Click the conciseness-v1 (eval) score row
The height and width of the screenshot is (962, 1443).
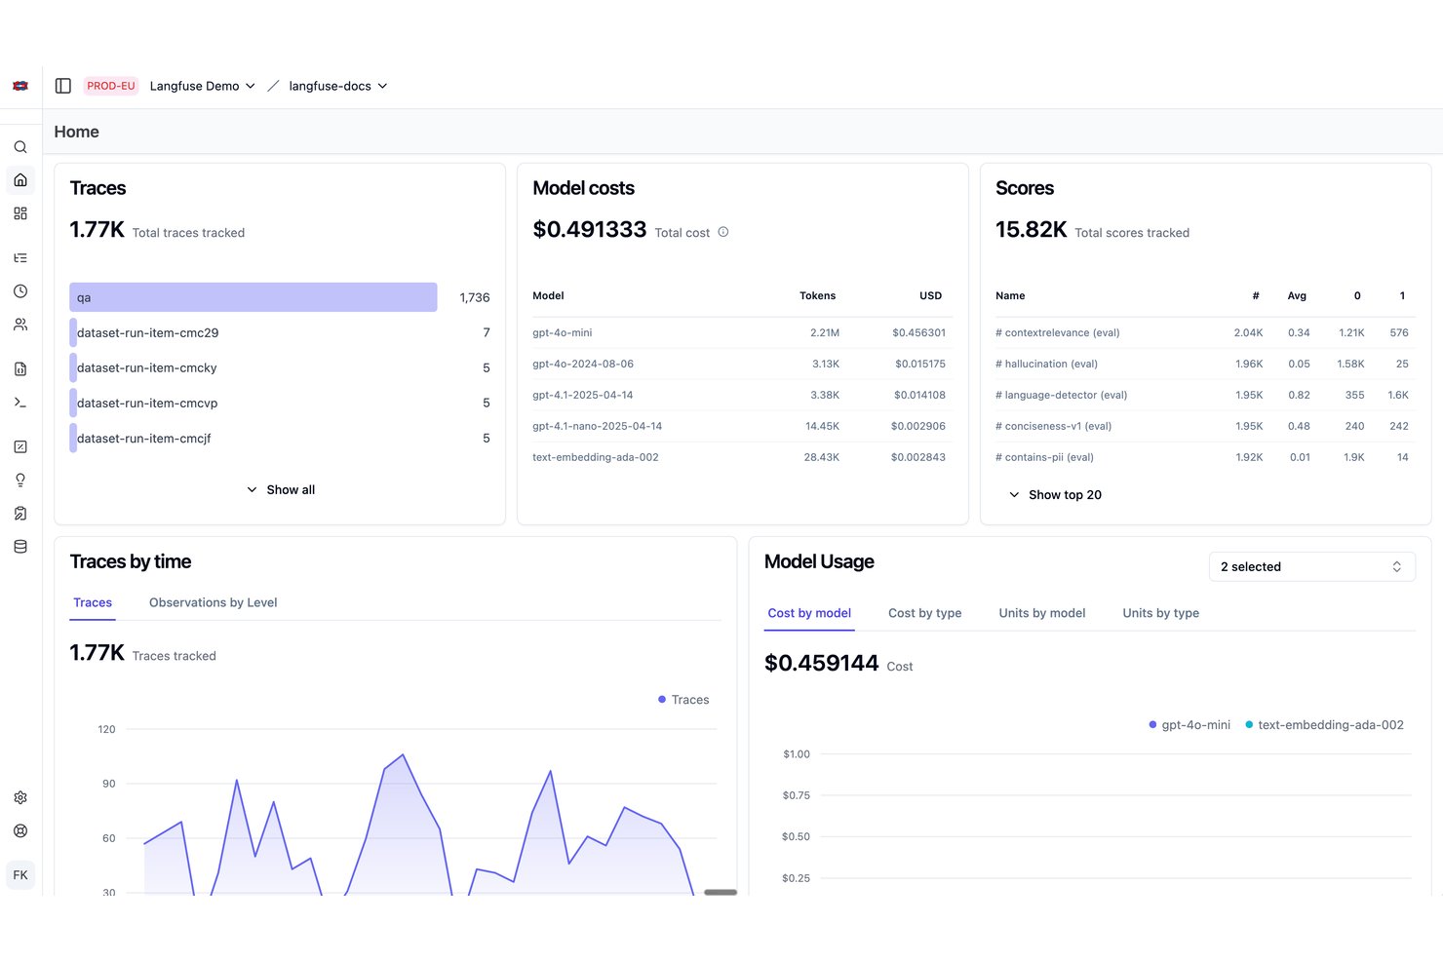coord(1205,427)
